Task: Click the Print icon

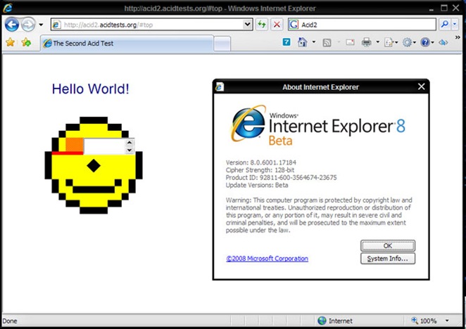Action: (x=367, y=42)
